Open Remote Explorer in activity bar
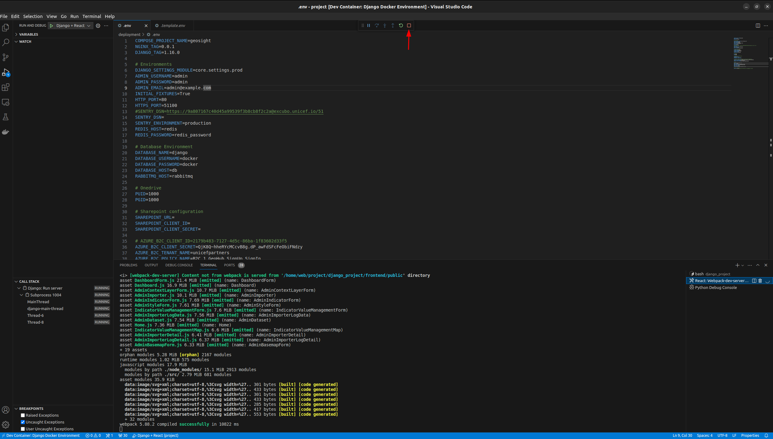Screen dimensions: 773x439 6,102
